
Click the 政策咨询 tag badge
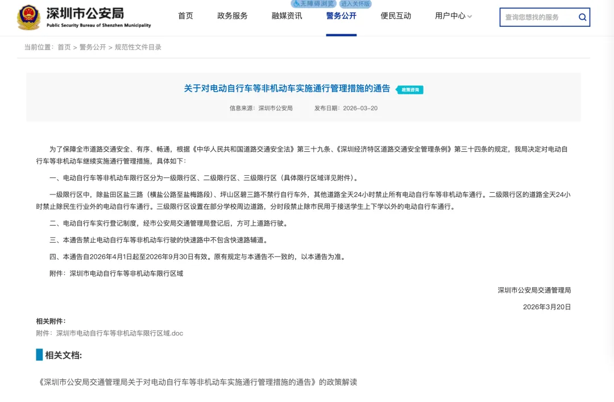[409, 90]
